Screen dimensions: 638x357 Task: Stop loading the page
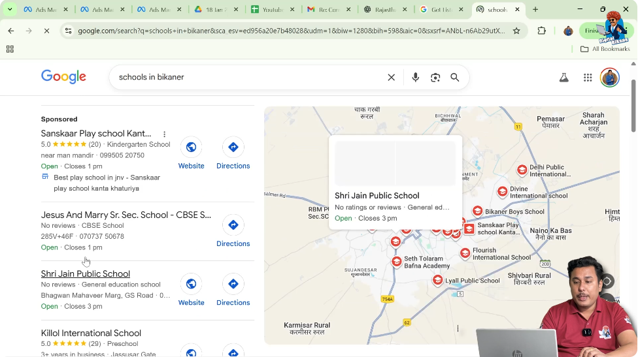pos(47,31)
